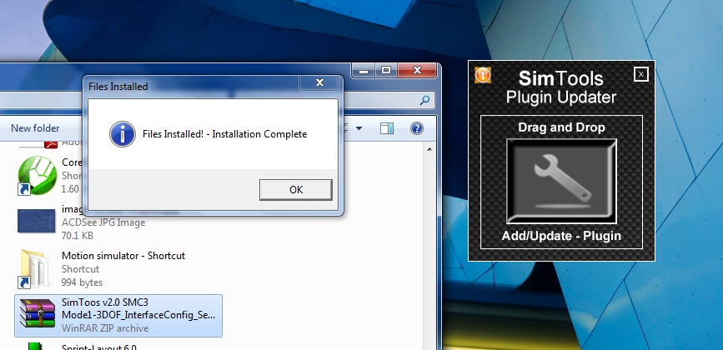Close the SimTools Plugin Updater window
723x350 pixels.
point(640,74)
